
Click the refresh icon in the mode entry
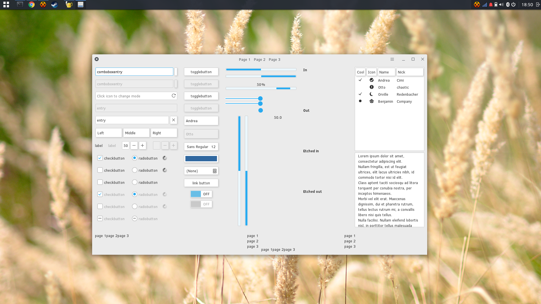click(174, 96)
